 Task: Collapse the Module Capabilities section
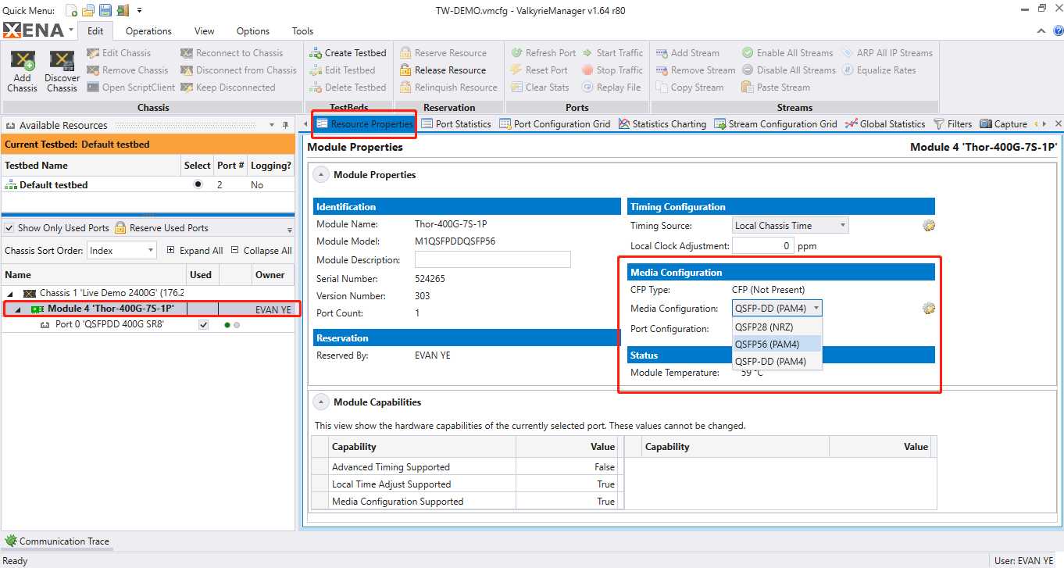click(x=321, y=402)
